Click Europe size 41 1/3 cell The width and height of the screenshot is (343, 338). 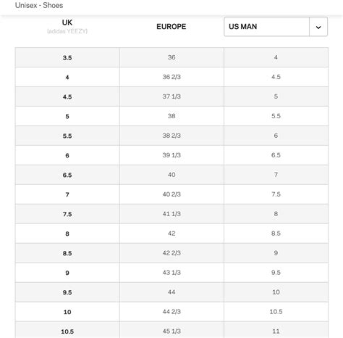tap(171, 214)
